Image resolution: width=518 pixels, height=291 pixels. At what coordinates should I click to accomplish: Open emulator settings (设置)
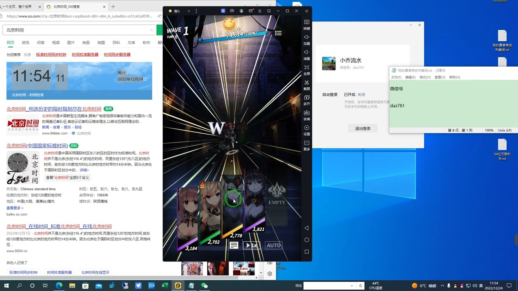(307, 128)
